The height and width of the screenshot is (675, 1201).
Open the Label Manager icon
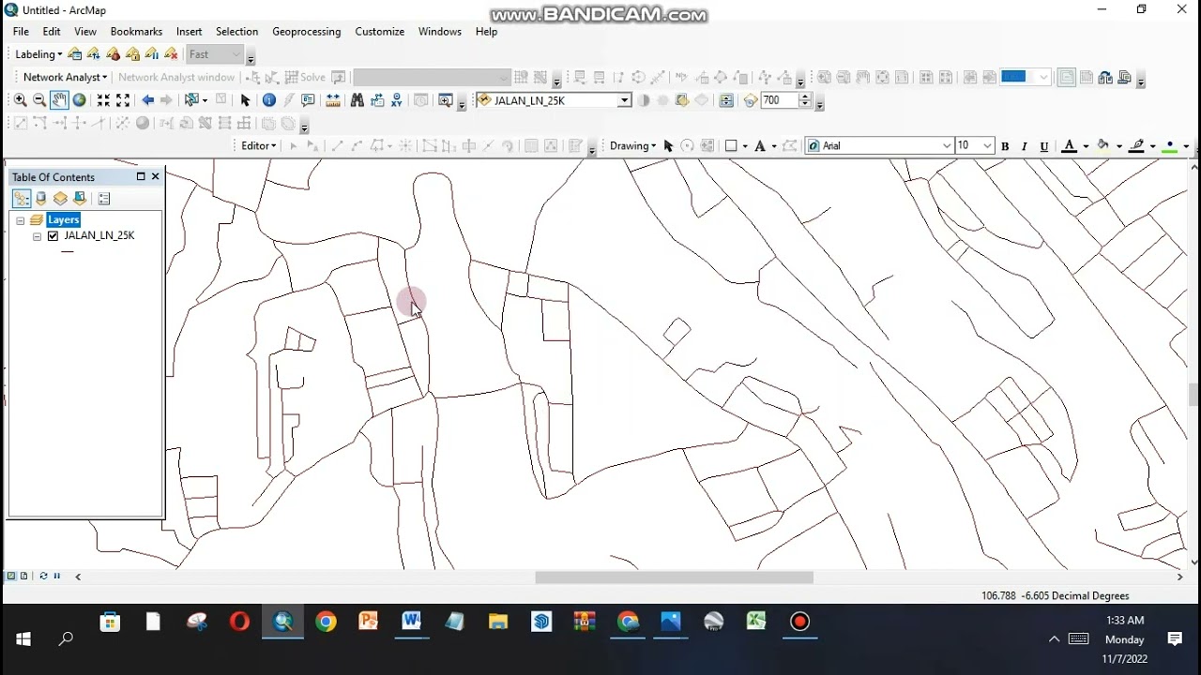point(75,54)
